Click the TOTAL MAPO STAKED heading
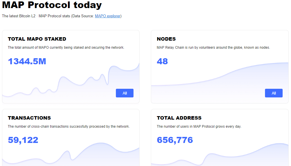Viewport: 291px width, 166px height. pos(37,39)
